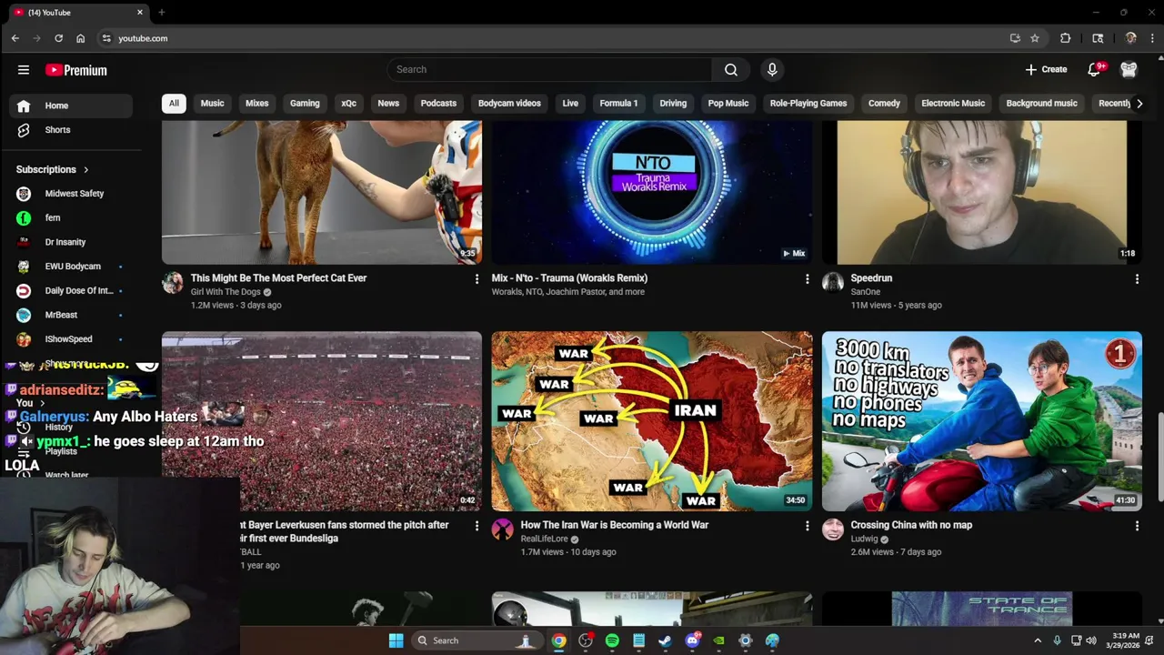Open options for the Speedrun video
The width and height of the screenshot is (1164, 655).
1137,279
